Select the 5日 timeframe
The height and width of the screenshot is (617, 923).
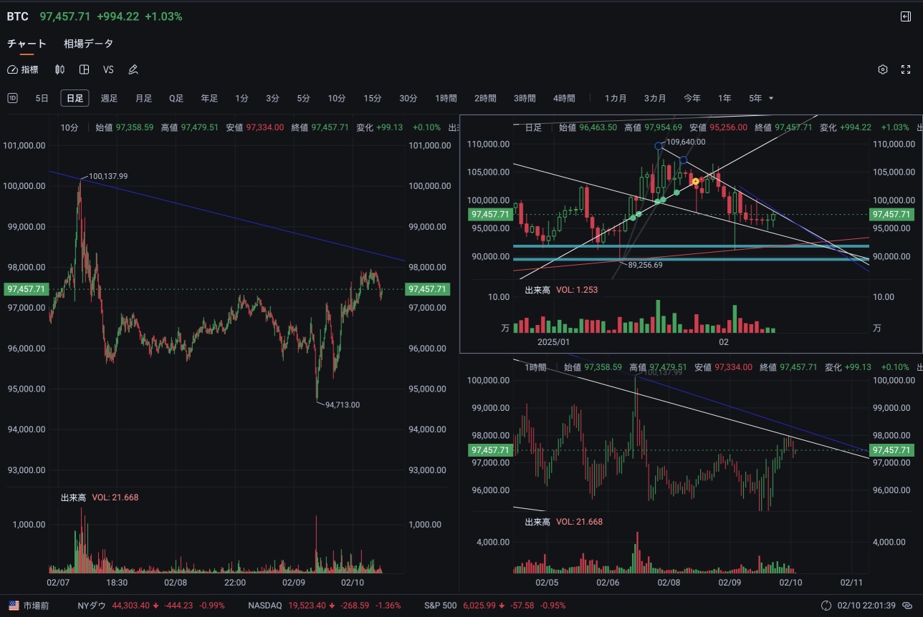point(42,98)
